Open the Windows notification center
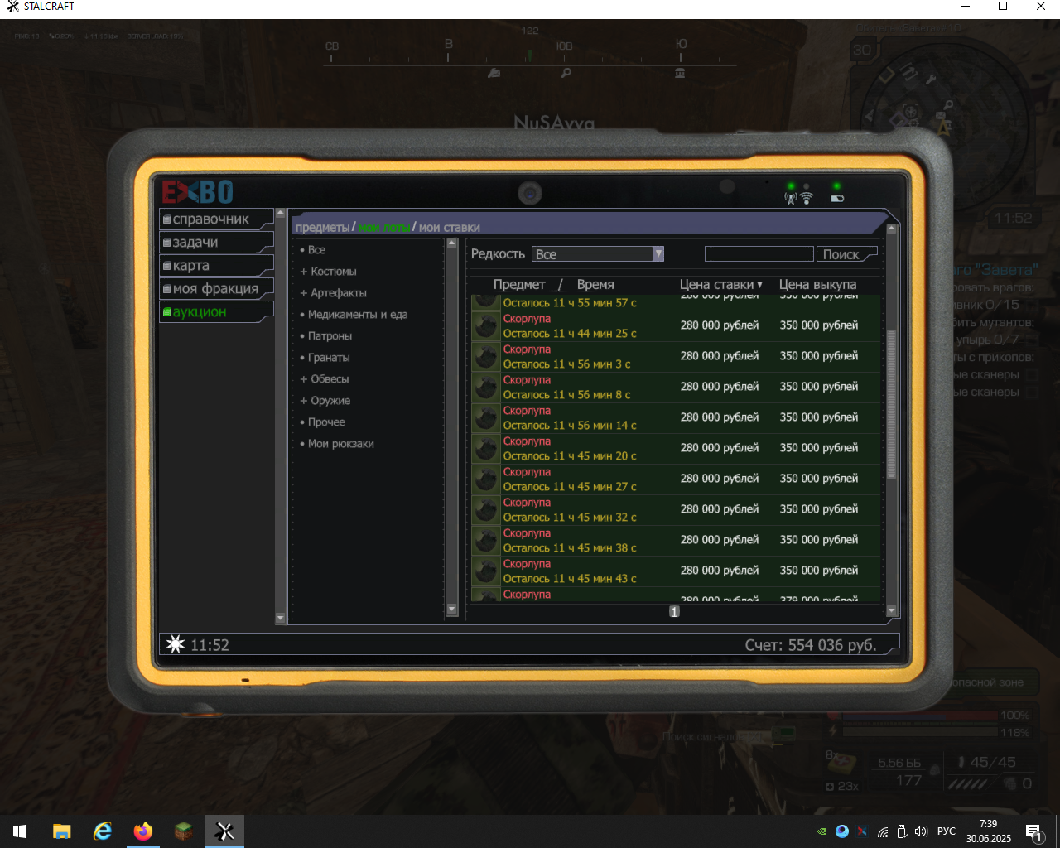Viewport: 1060px width, 848px height. click(1033, 831)
